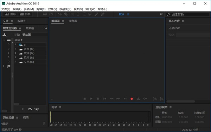Click the Rewind transport button
The image size is (211, 132).
point(111,99)
